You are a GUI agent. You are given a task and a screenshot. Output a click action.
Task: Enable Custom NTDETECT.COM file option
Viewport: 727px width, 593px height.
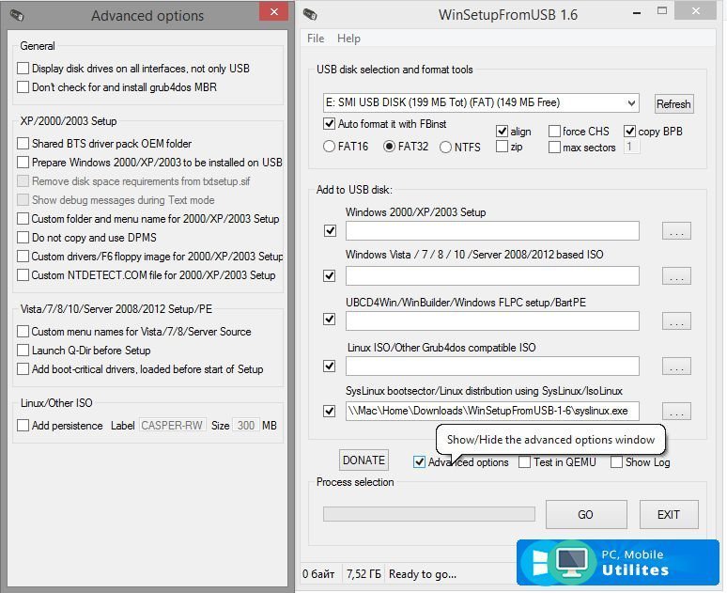tap(23, 275)
